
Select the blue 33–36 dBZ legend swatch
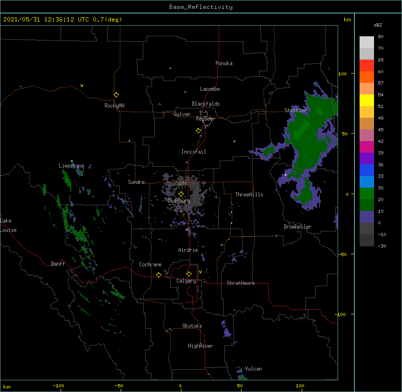(x=367, y=170)
